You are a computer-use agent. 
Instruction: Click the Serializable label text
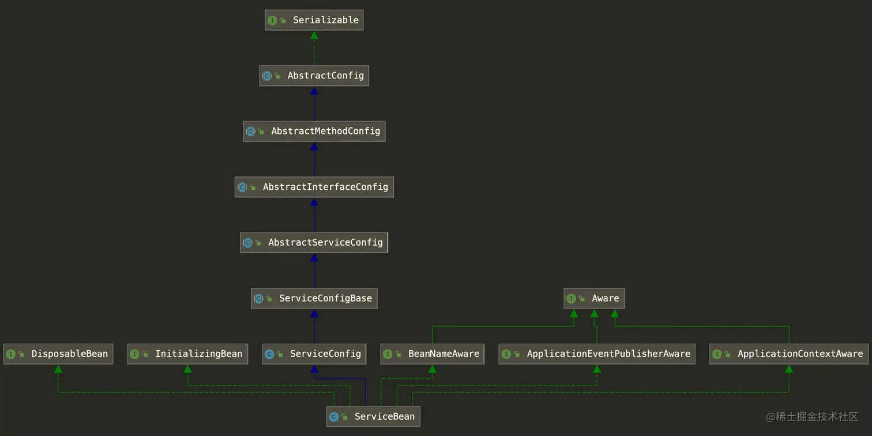326,20
